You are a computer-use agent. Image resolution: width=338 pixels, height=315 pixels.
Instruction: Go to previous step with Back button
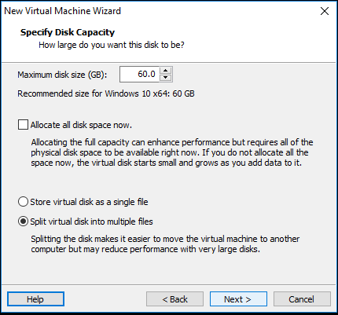[x=175, y=299]
